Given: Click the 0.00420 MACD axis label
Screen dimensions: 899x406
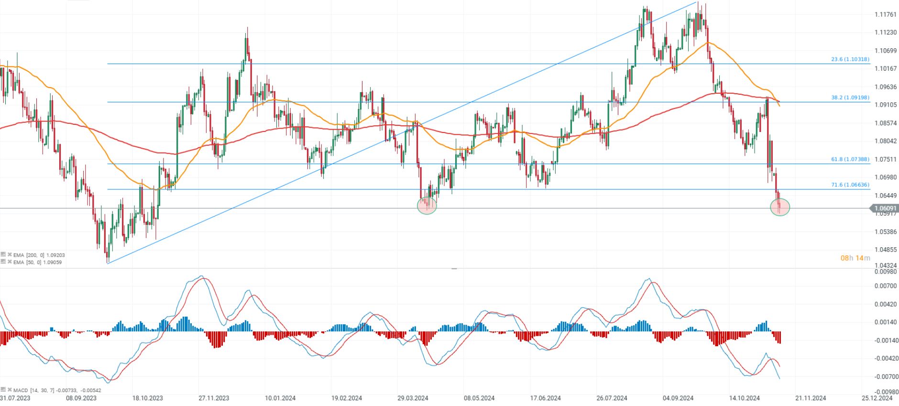Looking at the screenshot, I should (886, 304).
